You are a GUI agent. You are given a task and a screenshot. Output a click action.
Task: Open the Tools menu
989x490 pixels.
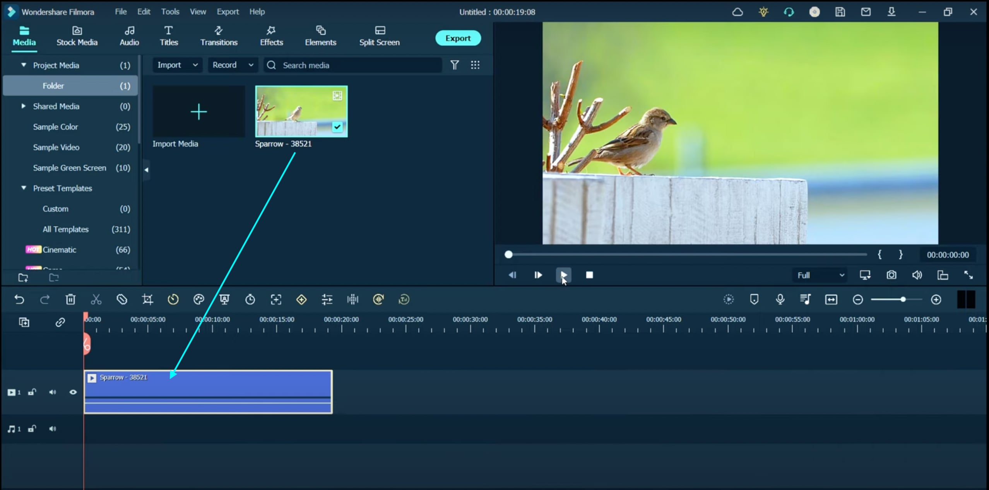pos(170,12)
